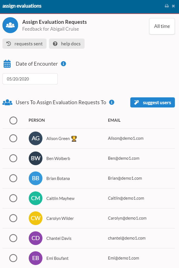Select Chantel Davis for evaluation
Image resolution: width=179 pixels, height=268 pixels.
click(13, 238)
